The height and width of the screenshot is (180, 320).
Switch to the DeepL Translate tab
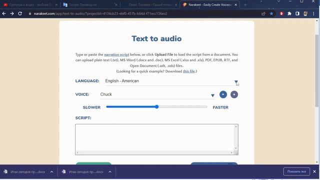pyautogui.click(x=150, y=4)
